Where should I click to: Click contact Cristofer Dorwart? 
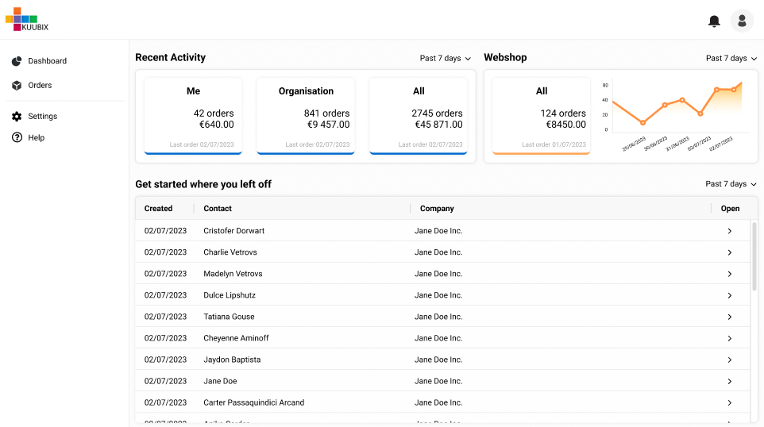[233, 231]
